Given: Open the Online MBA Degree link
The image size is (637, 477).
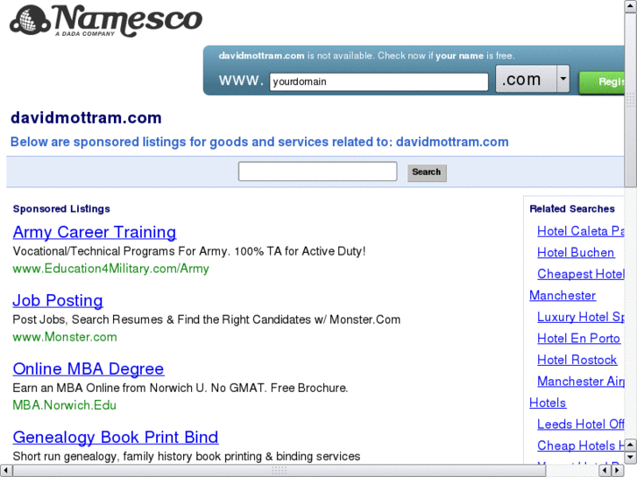Looking at the screenshot, I should coord(88,369).
